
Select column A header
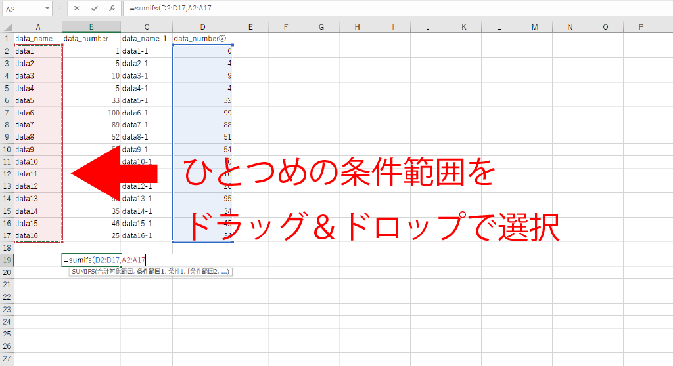pos(37,27)
